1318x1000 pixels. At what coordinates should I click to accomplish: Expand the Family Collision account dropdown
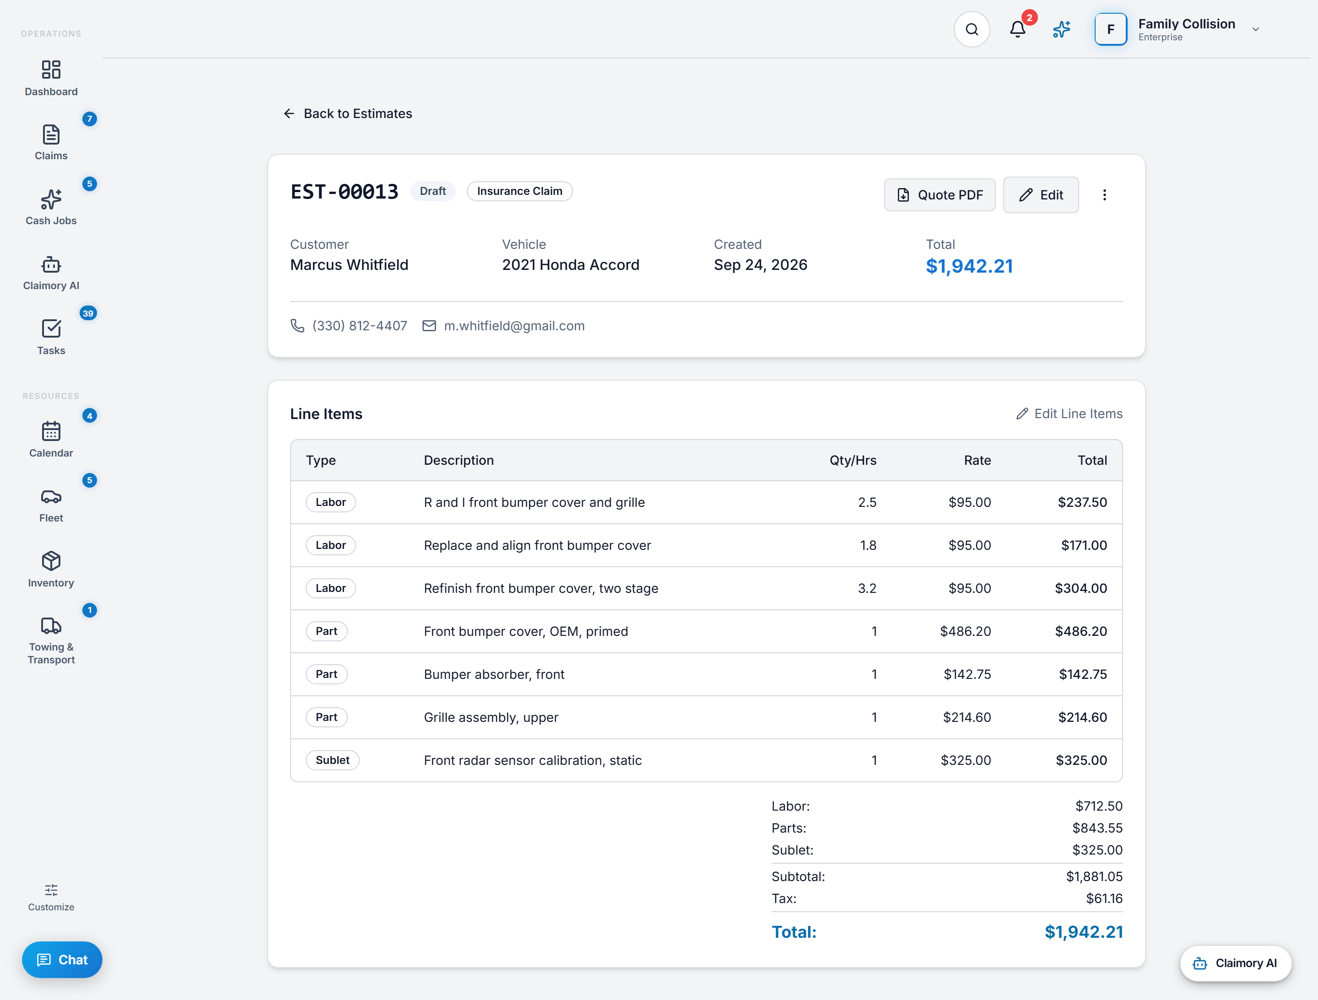1255,29
